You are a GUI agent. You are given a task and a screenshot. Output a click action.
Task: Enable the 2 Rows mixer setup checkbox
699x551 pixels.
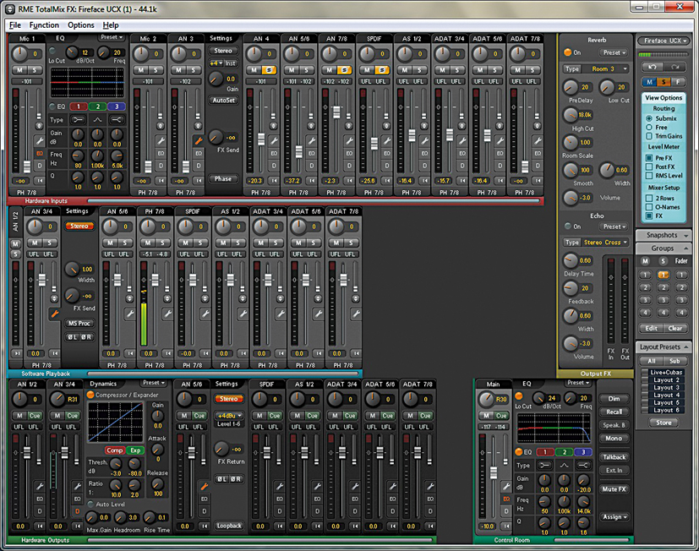(x=649, y=198)
